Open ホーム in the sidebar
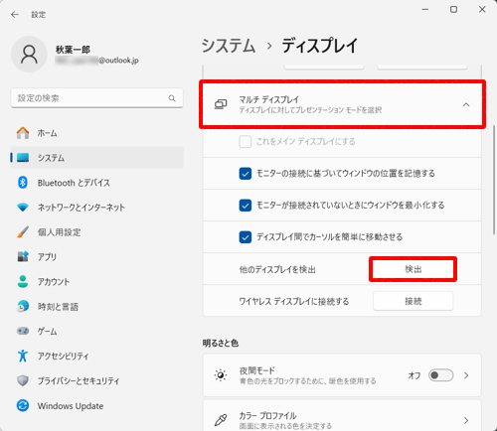 (96, 133)
